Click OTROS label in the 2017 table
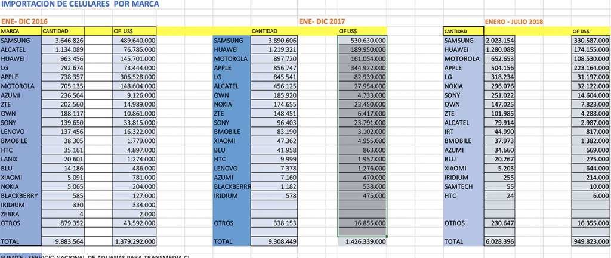The width and height of the screenshot is (611, 258). pyautogui.click(x=232, y=223)
